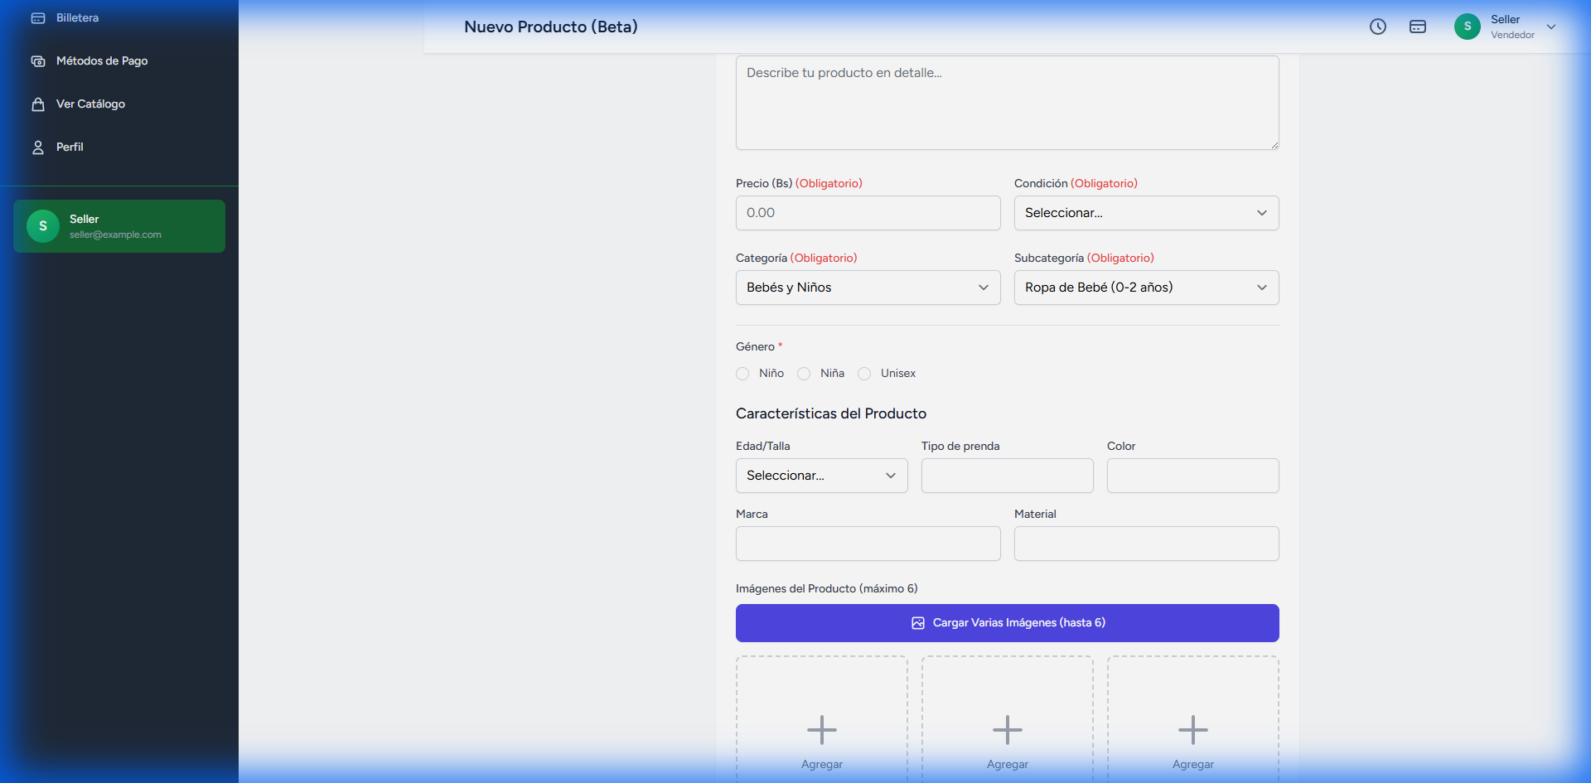Click the Precio (Bs) input field
The height and width of the screenshot is (783, 1591).
click(x=868, y=213)
